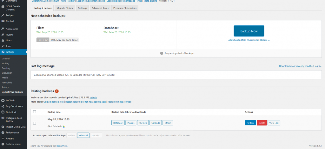Open Guteblock via its sidebar icon

coord(3,112)
